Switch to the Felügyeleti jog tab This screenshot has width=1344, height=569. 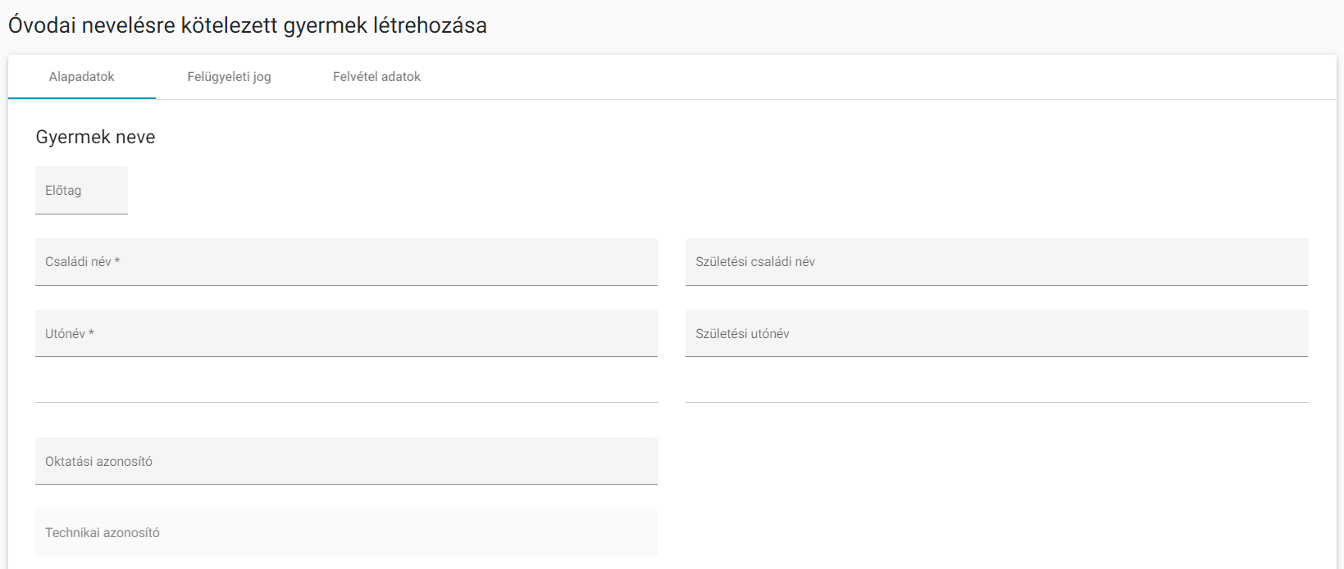point(229,77)
